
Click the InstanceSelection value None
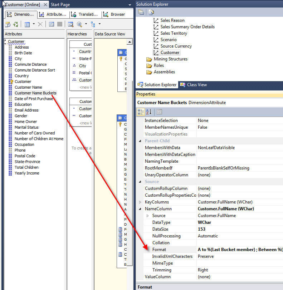(203, 121)
